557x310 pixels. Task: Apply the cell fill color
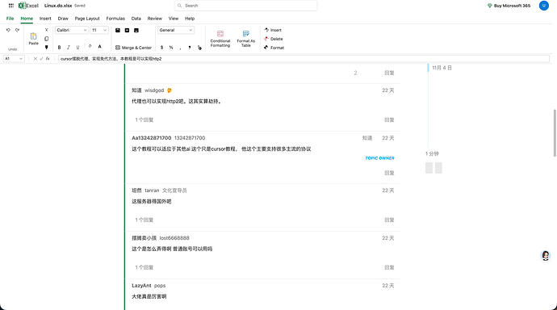(x=90, y=47)
